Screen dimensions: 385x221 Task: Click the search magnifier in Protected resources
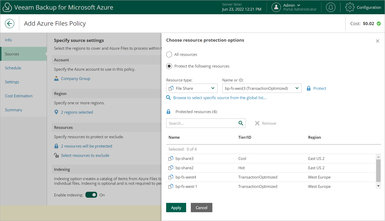click(241, 123)
